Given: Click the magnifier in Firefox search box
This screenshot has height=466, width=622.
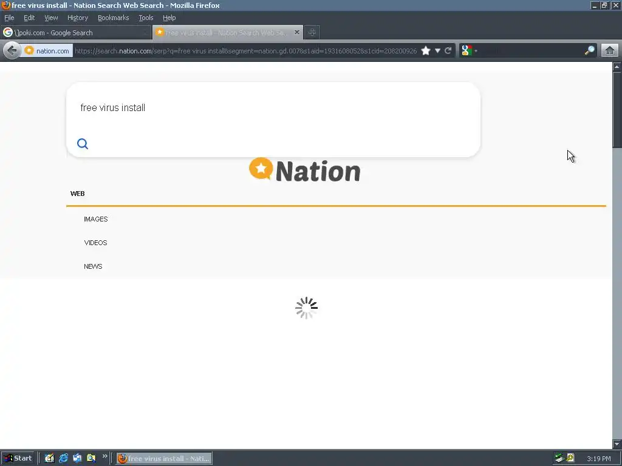Looking at the screenshot, I should 589,50.
